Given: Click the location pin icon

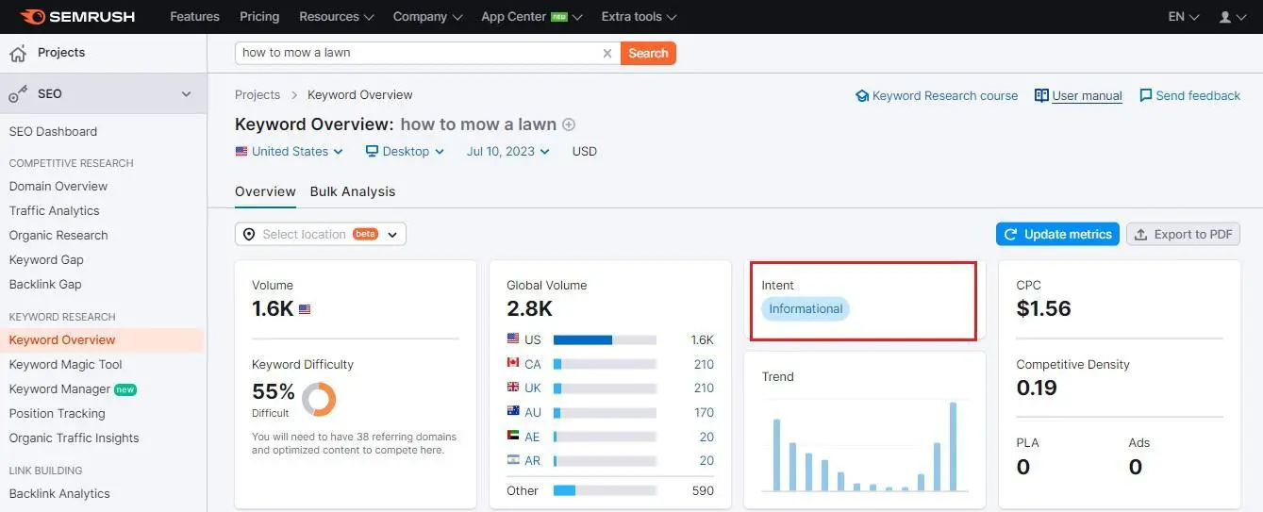Looking at the screenshot, I should tap(249, 234).
